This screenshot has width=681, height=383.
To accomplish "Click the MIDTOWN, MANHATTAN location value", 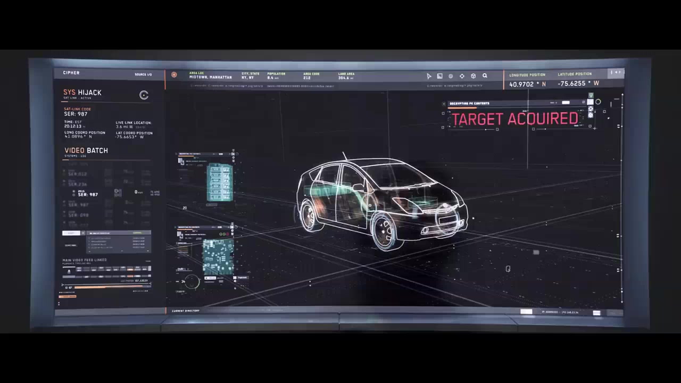I will coord(211,78).
